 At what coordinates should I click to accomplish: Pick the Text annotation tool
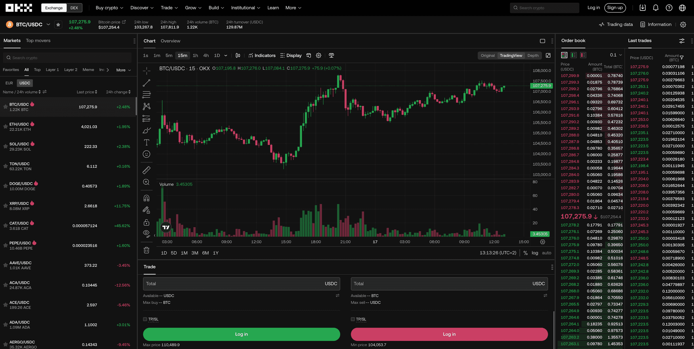coord(146,142)
